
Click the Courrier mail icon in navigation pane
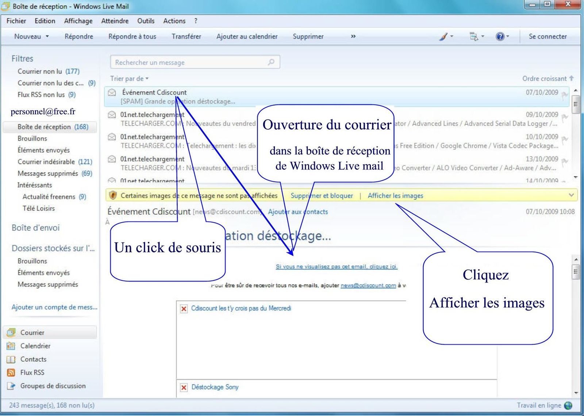(x=11, y=332)
